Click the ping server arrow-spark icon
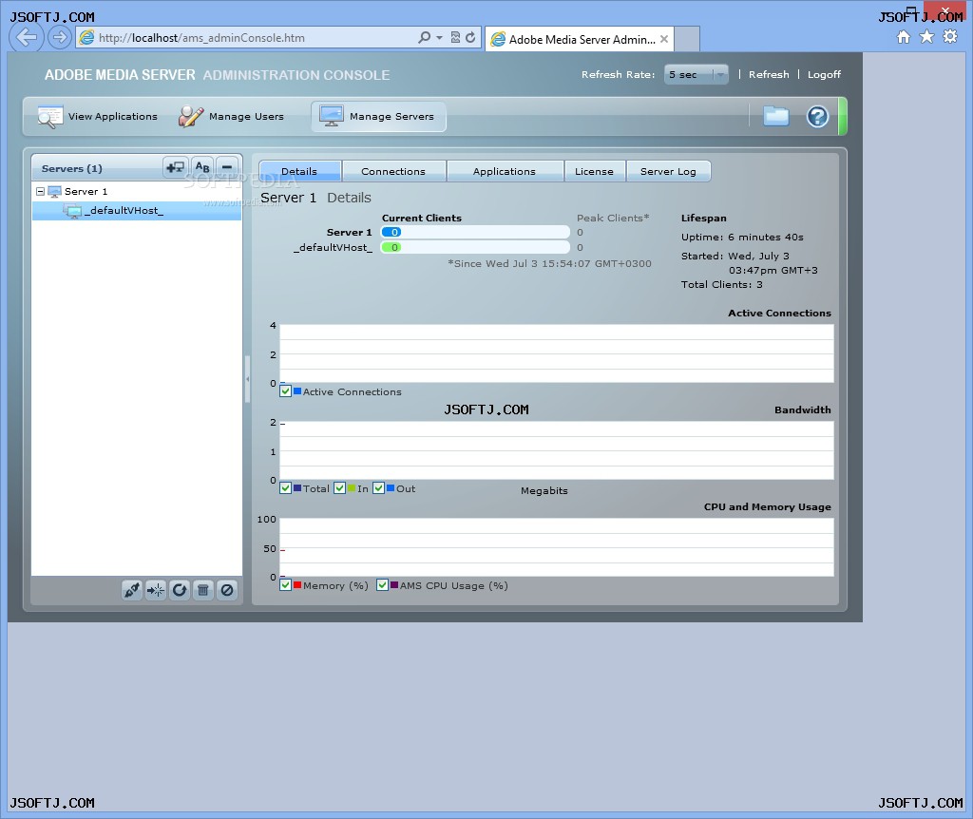The height and width of the screenshot is (819, 973). pyautogui.click(x=156, y=590)
